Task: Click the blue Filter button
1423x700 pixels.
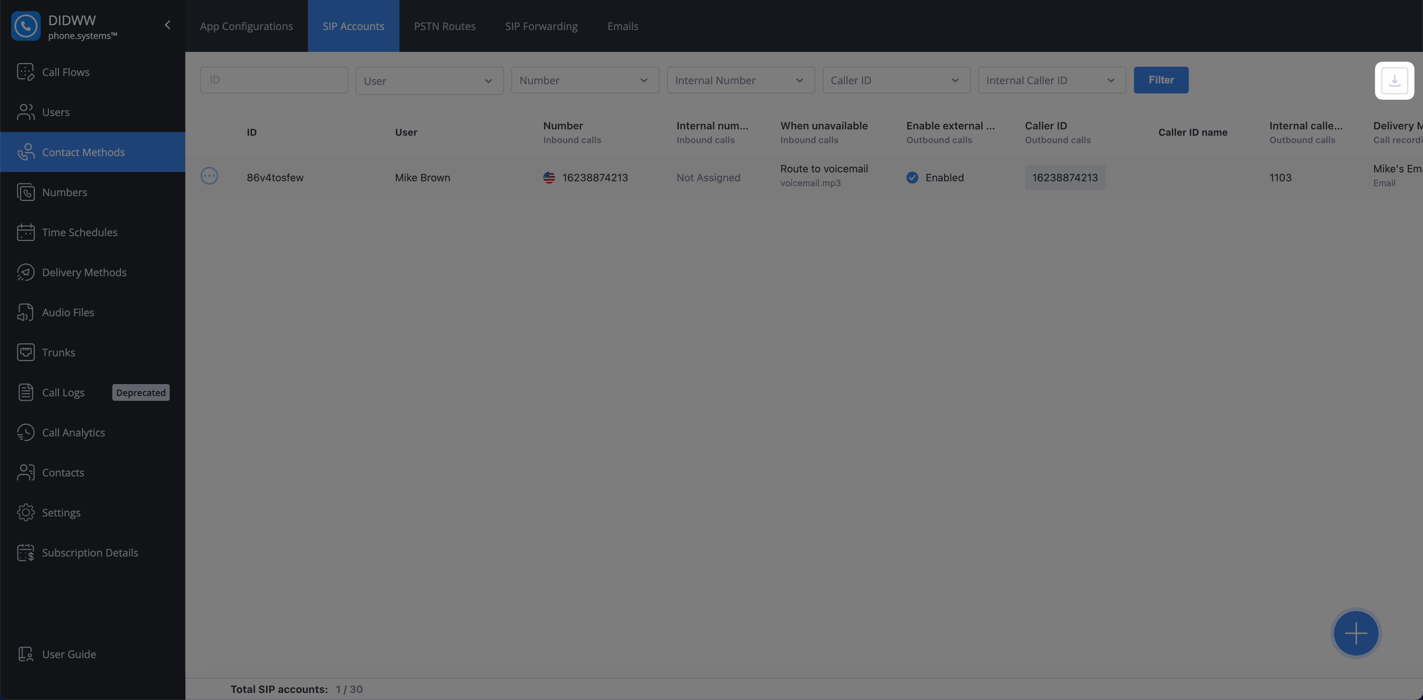Action: tap(1161, 80)
